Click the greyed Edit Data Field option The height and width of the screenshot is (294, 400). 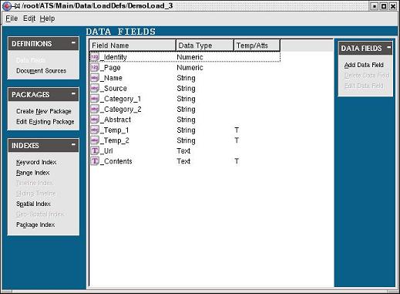(x=364, y=86)
